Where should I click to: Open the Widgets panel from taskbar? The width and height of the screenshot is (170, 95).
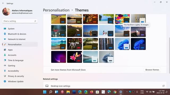pyautogui.click(x=57, y=92)
